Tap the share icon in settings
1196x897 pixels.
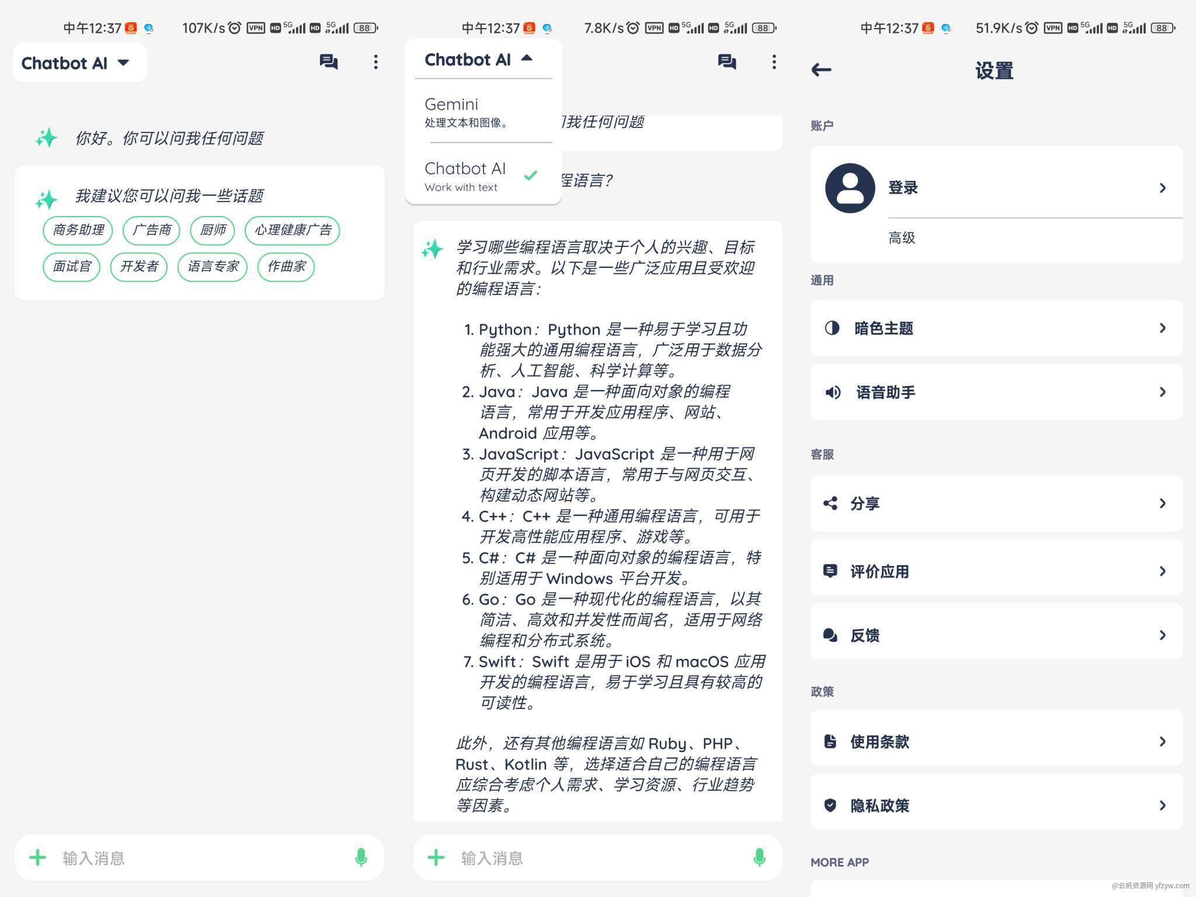(x=830, y=503)
